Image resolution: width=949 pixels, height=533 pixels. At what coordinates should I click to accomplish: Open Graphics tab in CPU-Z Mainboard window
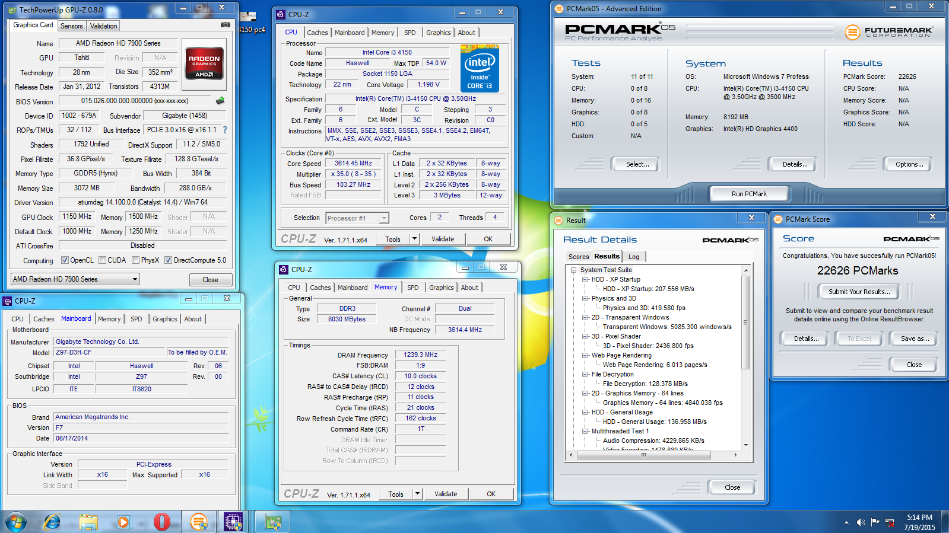(165, 319)
